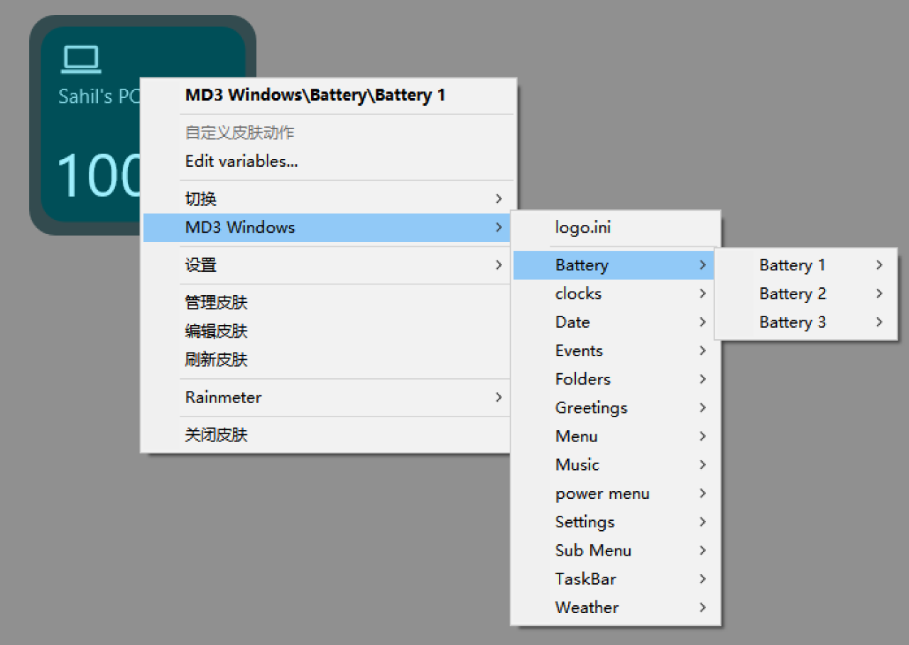Select 管理皮肤 to manage skins

215,302
